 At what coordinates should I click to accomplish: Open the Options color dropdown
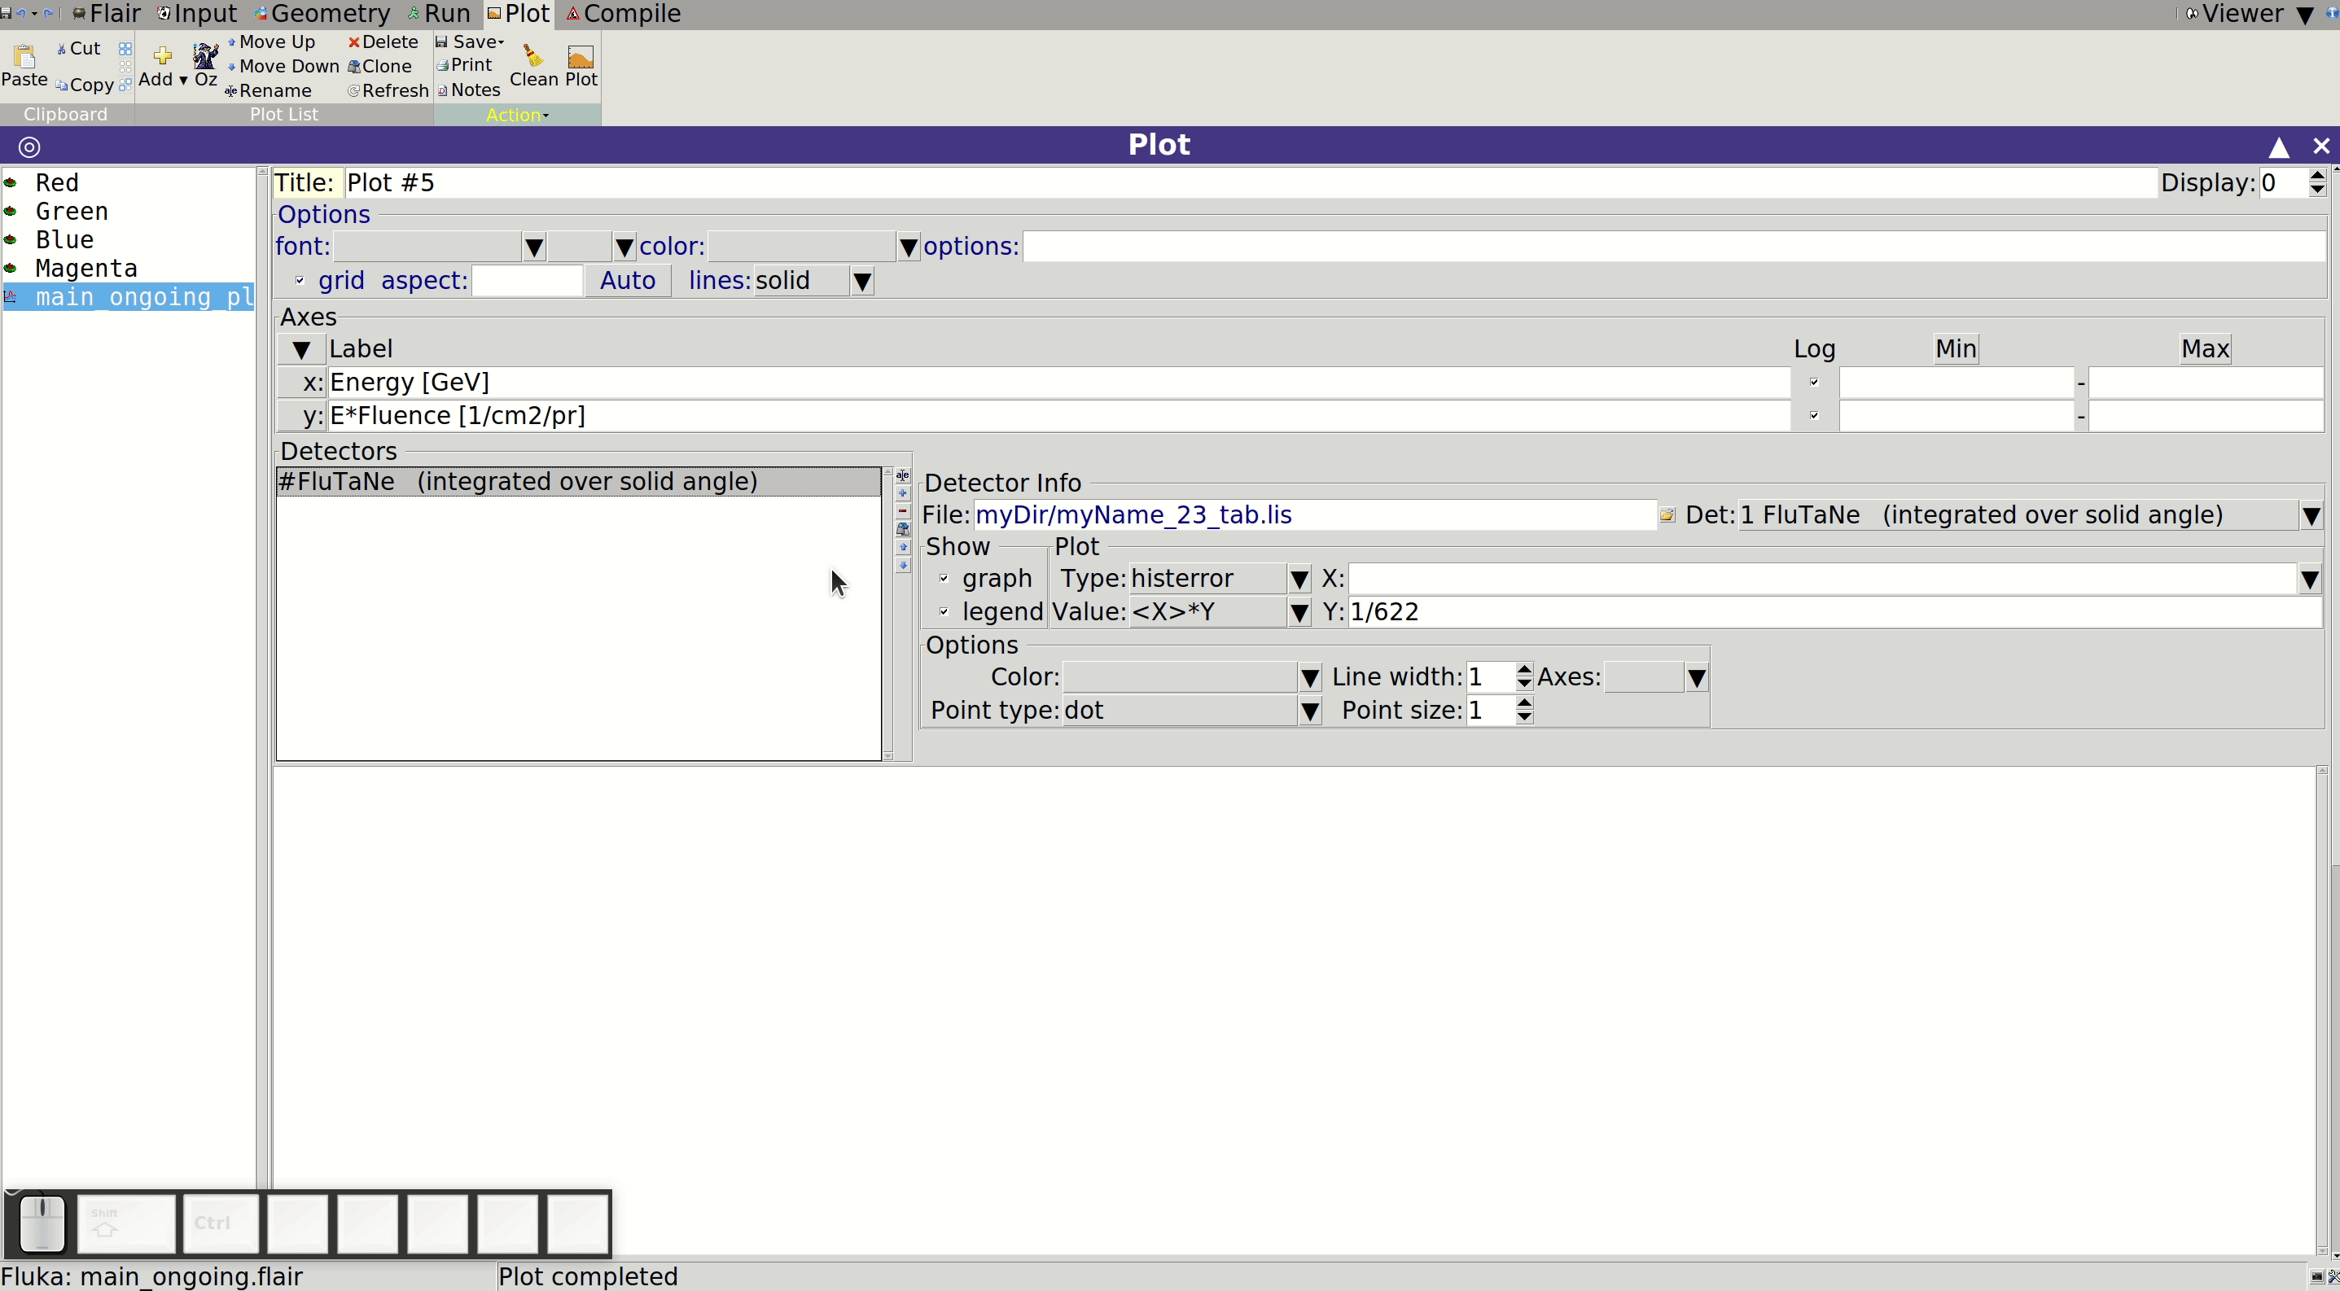pyautogui.click(x=909, y=247)
